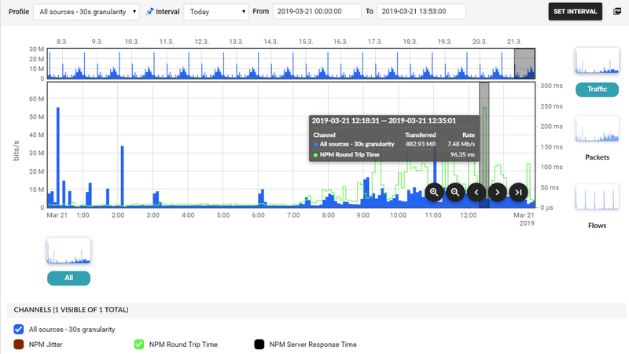Click the export icon next to Set Interval
The width and height of the screenshot is (629, 354).
pos(617,12)
